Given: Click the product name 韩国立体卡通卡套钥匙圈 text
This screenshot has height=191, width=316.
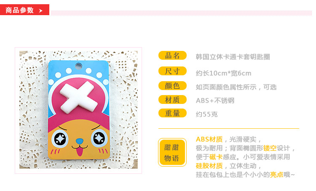Looking at the screenshot, I should coord(233,57).
